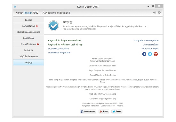Click the Frissítő központ red alert badge
This screenshot has height=122, width=176.
coord(38,44)
